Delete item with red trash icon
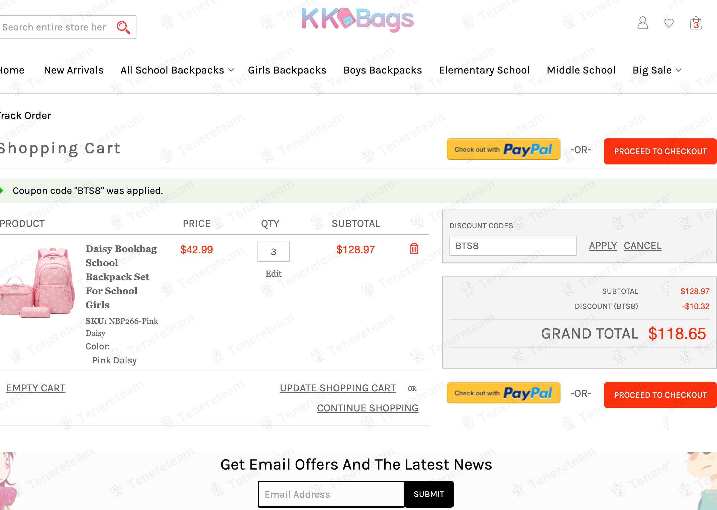 pyautogui.click(x=414, y=249)
